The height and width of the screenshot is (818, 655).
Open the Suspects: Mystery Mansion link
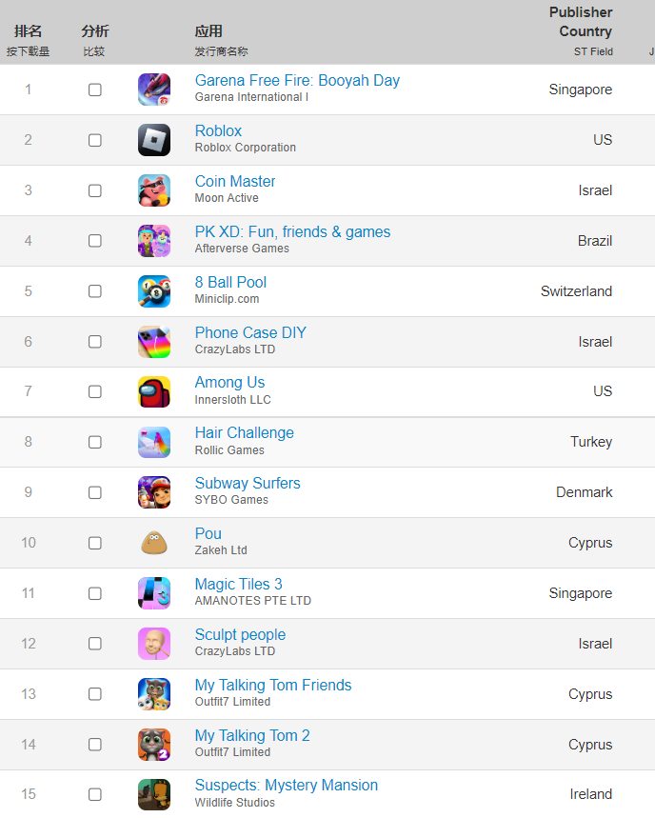(286, 786)
